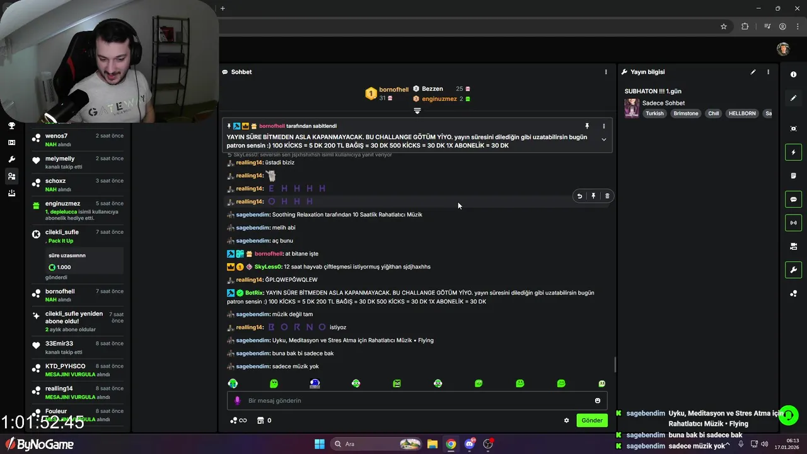Select the Chill tag
The height and width of the screenshot is (454, 807).
click(713, 113)
